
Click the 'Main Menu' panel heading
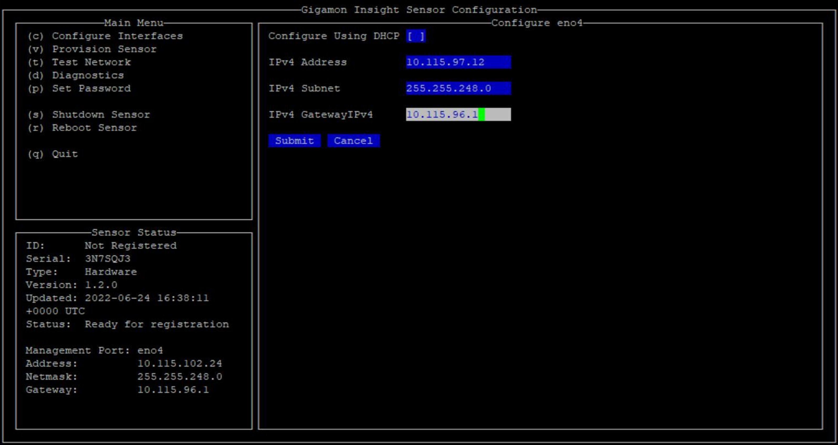(x=134, y=23)
